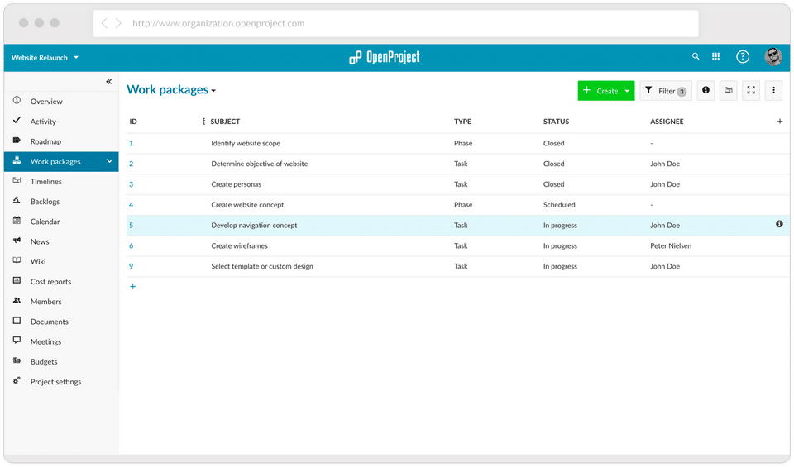Open the three-dot more actions menu

773,91
